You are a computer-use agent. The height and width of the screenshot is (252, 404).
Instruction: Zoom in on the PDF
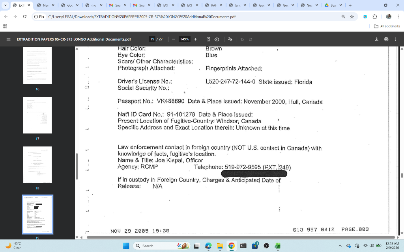[195, 39]
